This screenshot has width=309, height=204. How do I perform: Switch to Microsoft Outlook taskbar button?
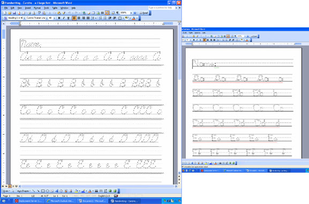click(x=61, y=201)
